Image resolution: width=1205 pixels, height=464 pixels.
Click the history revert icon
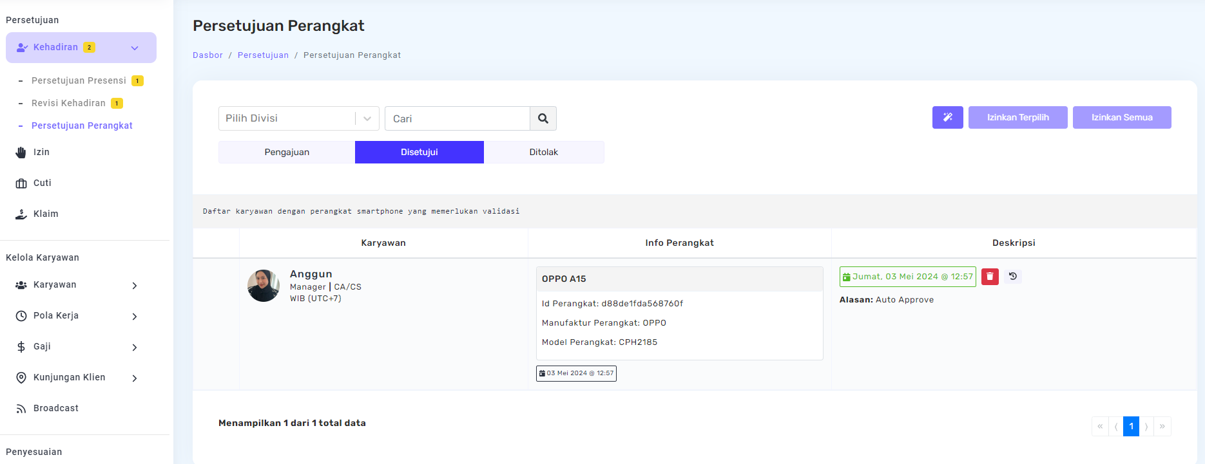point(1013,277)
